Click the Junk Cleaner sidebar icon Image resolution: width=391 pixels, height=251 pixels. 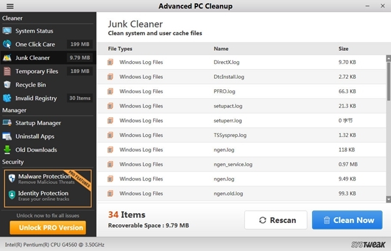7,57
